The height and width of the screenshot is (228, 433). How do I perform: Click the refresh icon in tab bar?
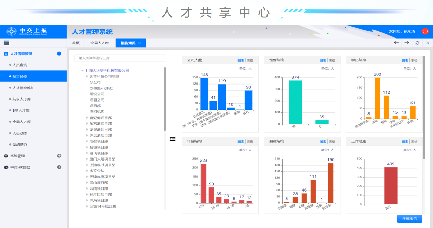tap(417, 43)
